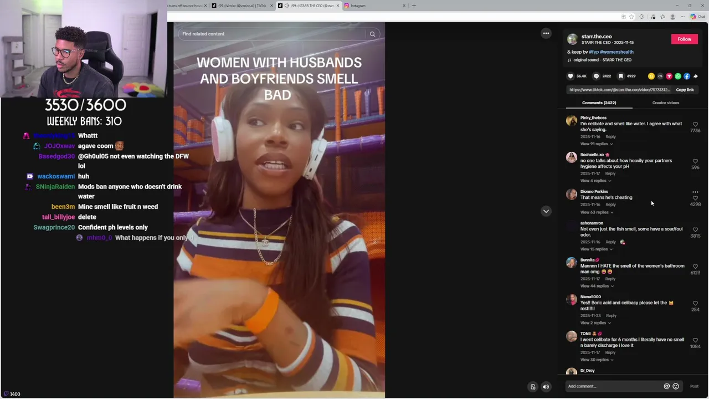Open the three-dot more options menu on video

click(x=546, y=33)
